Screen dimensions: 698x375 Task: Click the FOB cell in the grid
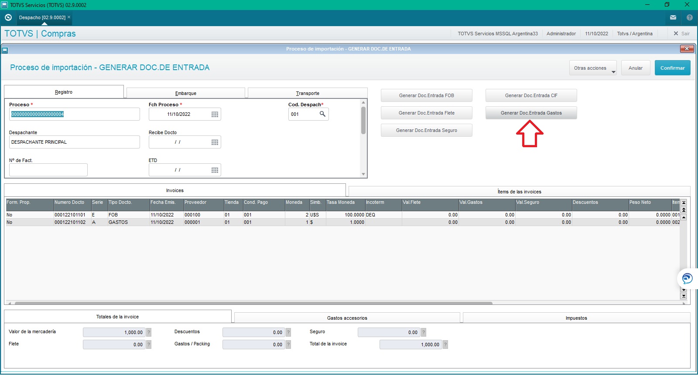click(x=128, y=215)
